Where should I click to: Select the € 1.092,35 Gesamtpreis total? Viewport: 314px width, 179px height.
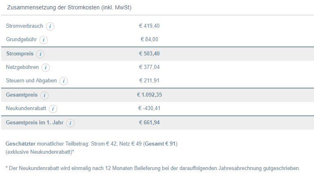[x=149, y=95]
